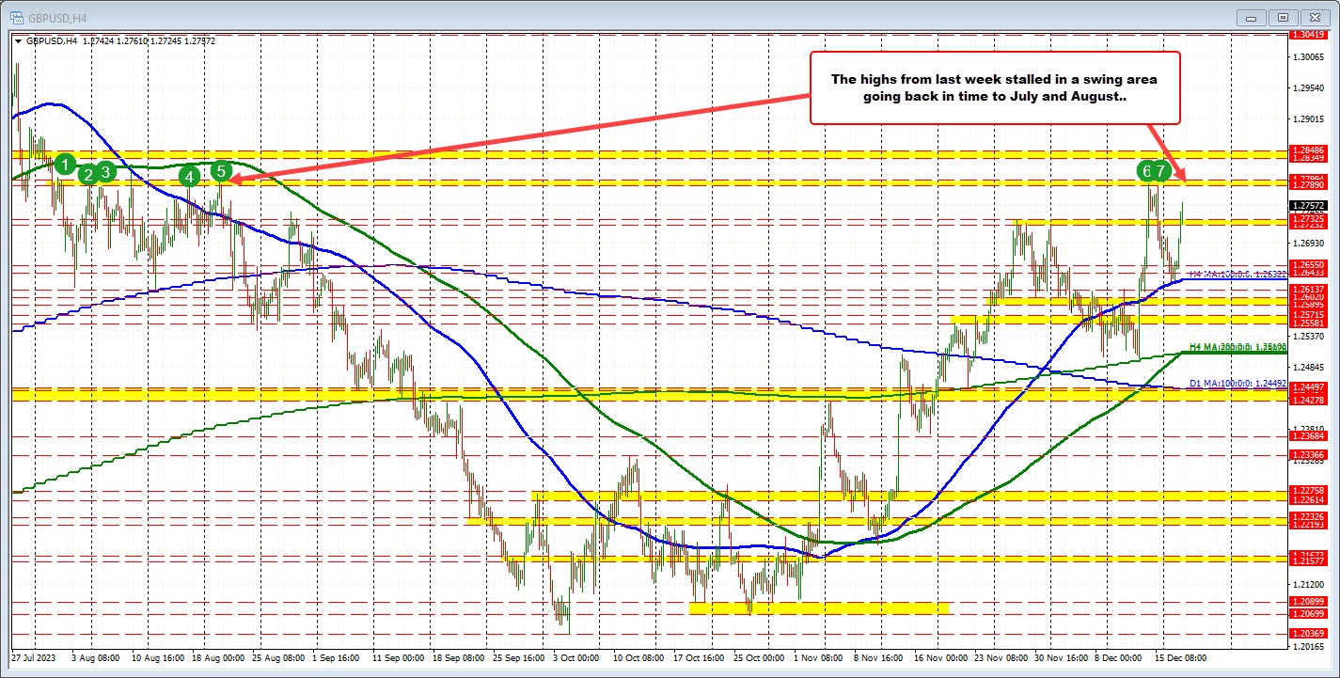
Task: Select green circled marker "1" at the August highs
Action: 64,164
